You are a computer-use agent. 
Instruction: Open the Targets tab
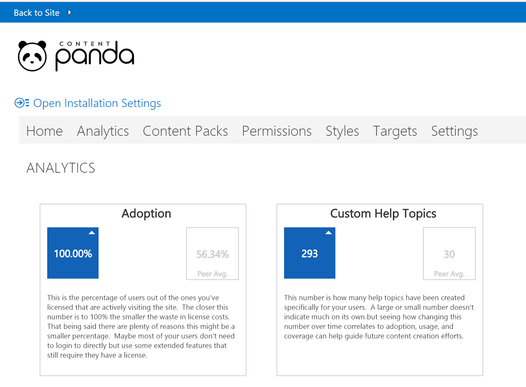point(395,131)
